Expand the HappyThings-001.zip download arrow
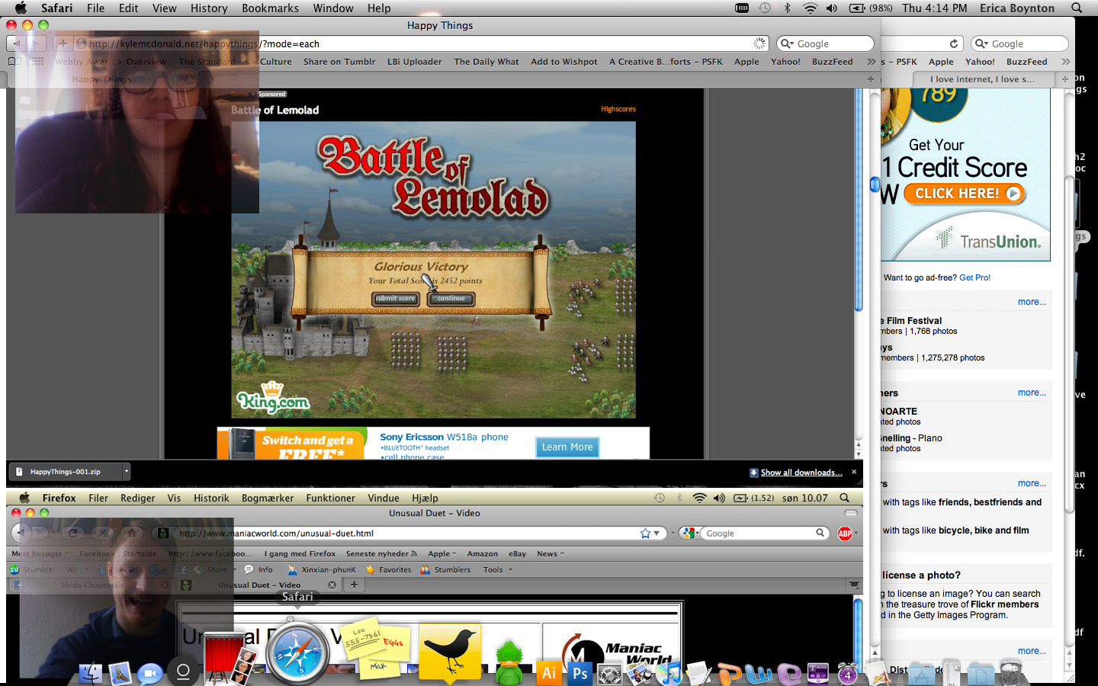 [127, 471]
